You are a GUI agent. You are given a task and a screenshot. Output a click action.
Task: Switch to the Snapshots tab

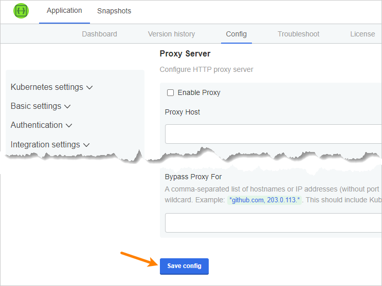[x=114, y=11]
